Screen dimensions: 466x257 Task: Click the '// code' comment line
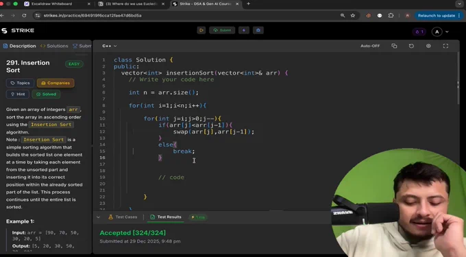pyautogui.click(x=171, y=178)
